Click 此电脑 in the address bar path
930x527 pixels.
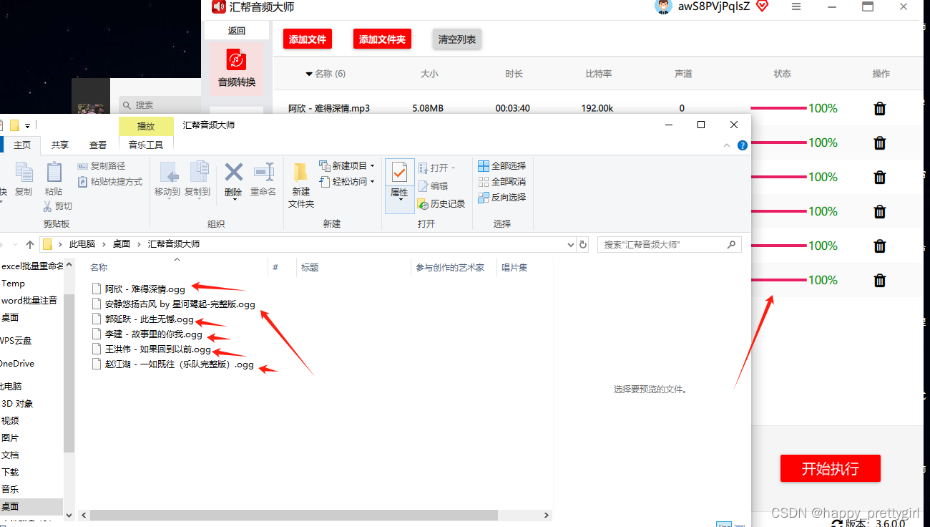point(82,244)
